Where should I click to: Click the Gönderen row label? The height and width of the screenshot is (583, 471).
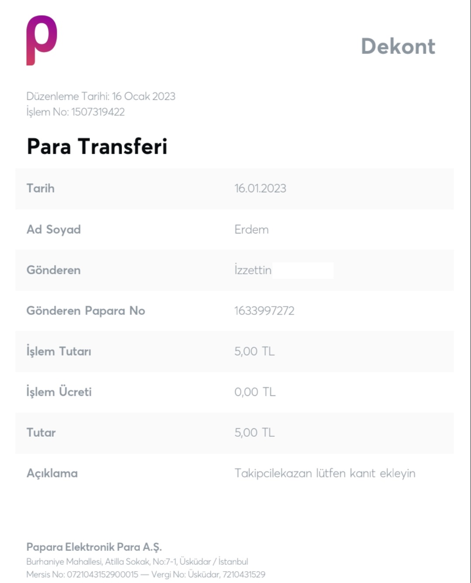point(53,270)
